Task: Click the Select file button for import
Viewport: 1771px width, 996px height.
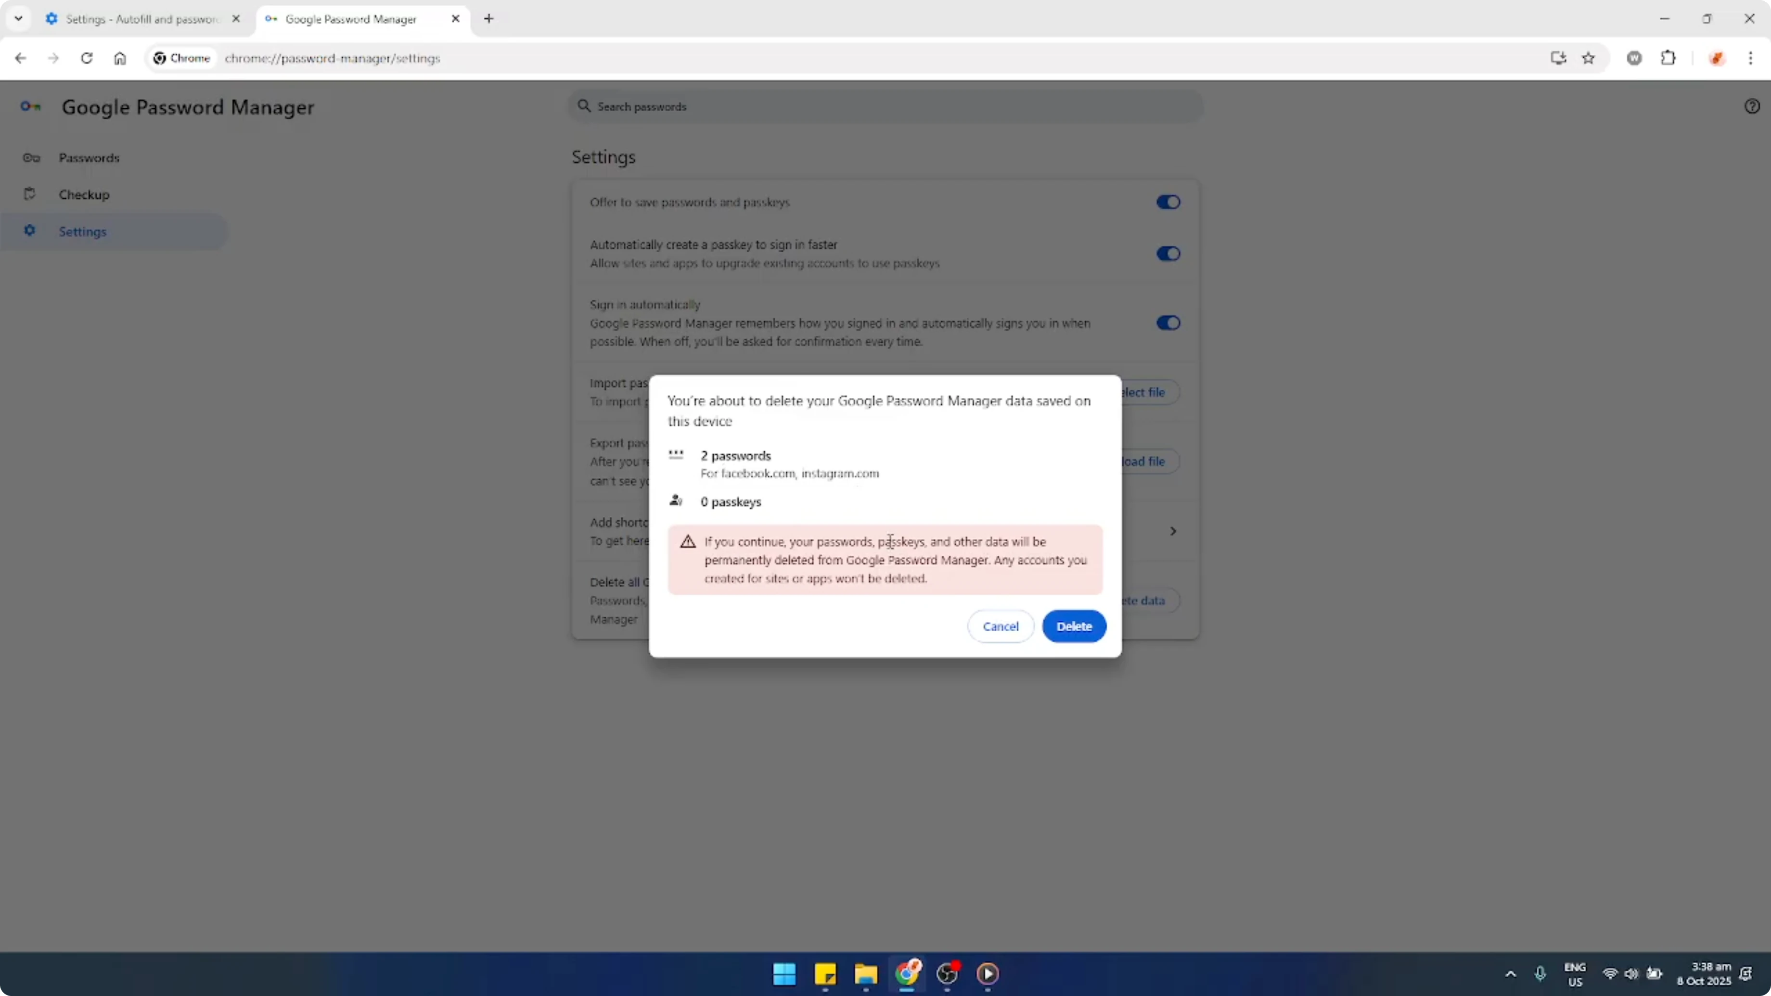Action: click(x=1150, y=393)
